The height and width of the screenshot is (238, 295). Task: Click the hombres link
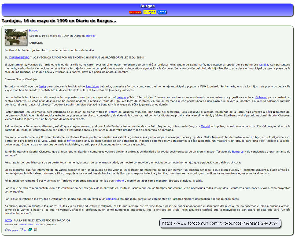click(x=238, y=152)
